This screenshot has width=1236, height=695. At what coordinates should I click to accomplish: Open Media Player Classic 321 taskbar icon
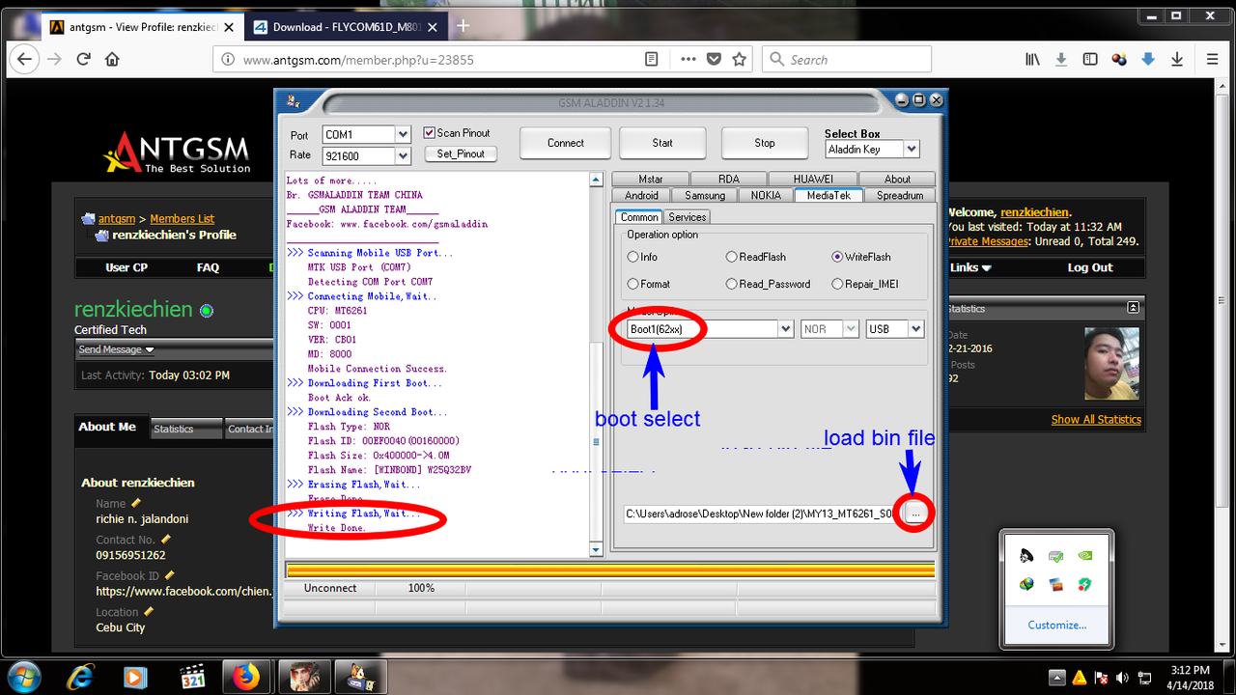click(x=194, y=676)
